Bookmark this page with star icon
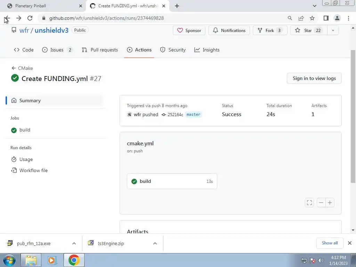 [313, 18]
